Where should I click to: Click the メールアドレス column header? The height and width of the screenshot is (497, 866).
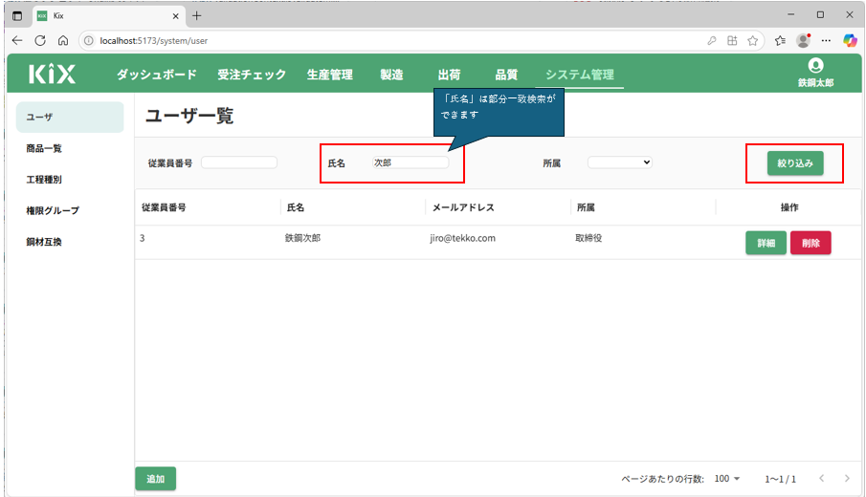pos(463,207)
